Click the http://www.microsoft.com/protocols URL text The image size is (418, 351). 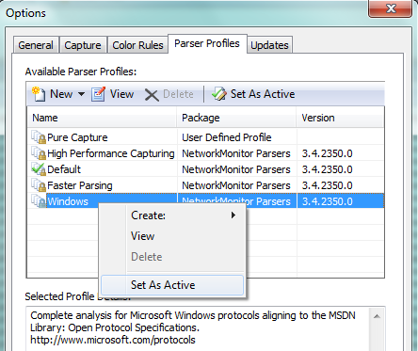(113, 340)
